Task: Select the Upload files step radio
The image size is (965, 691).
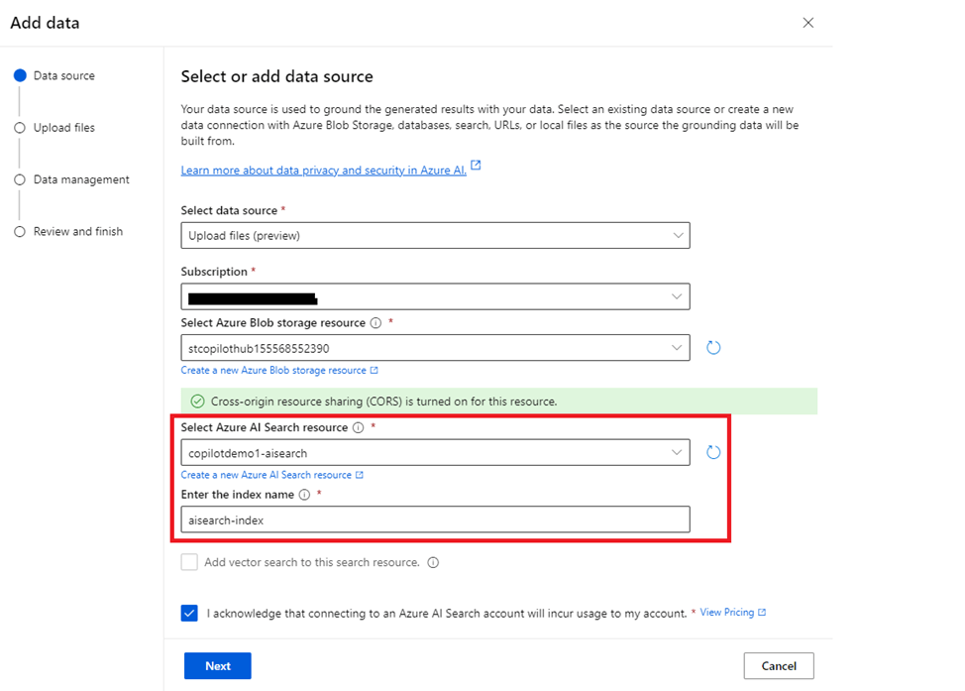Action: (x=20, y=128)
